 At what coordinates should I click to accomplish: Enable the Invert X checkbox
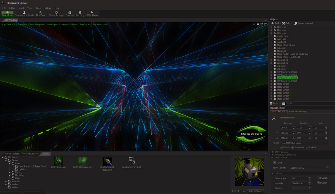318,178
